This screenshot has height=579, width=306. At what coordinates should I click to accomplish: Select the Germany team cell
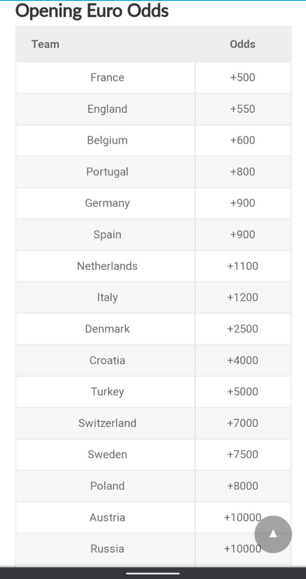[x=107, y=203]
